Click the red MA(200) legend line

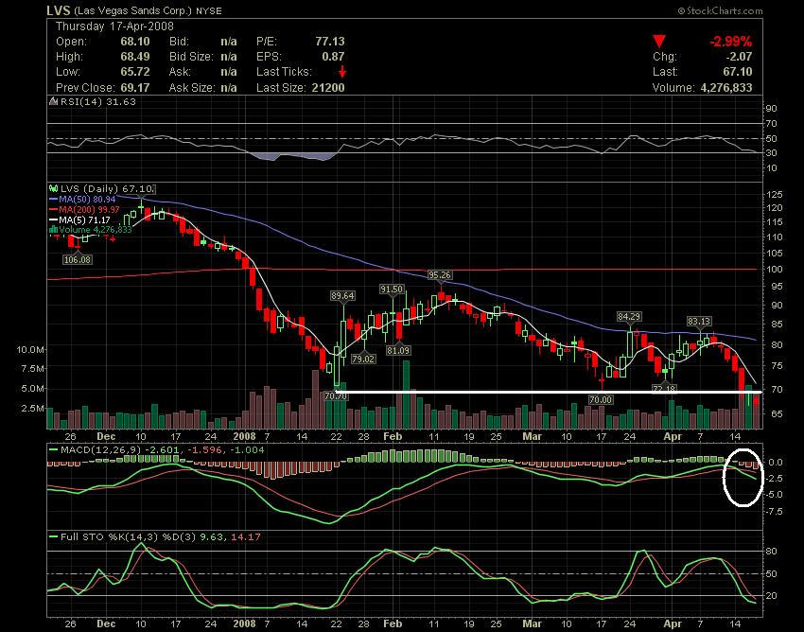click(x=53, y=209)
